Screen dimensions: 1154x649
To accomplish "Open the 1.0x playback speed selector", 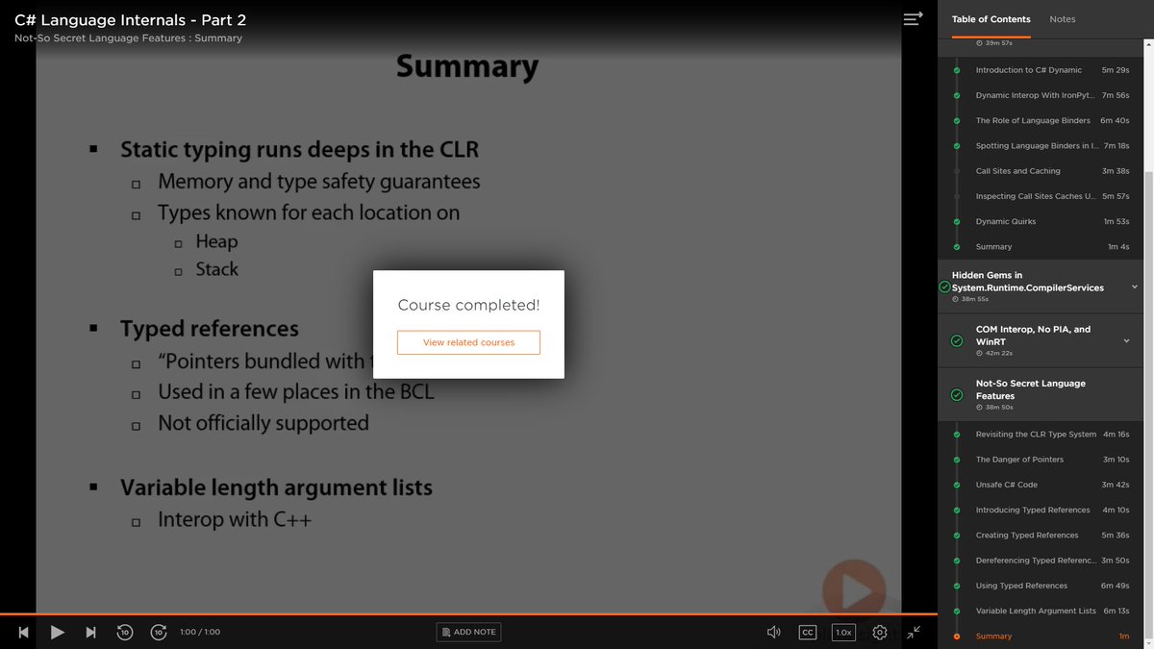I will tap(843, 632).
